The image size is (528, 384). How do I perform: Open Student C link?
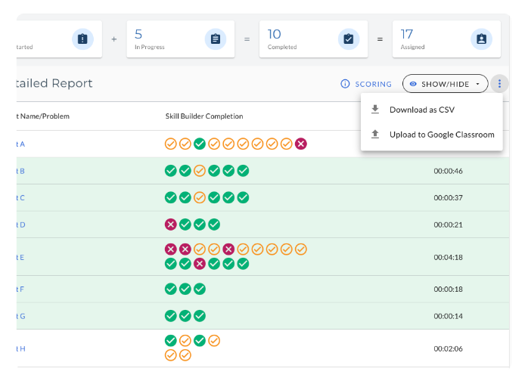(20, 198)
